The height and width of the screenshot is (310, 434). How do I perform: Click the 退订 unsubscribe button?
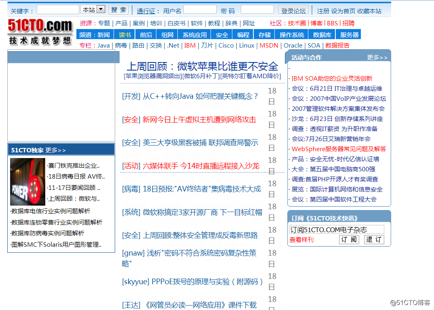coord(374,239)
